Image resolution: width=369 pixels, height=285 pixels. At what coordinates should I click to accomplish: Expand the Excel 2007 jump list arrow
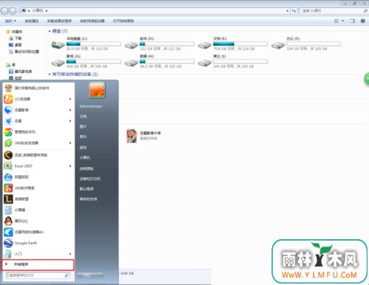click(x=70, y=166)
